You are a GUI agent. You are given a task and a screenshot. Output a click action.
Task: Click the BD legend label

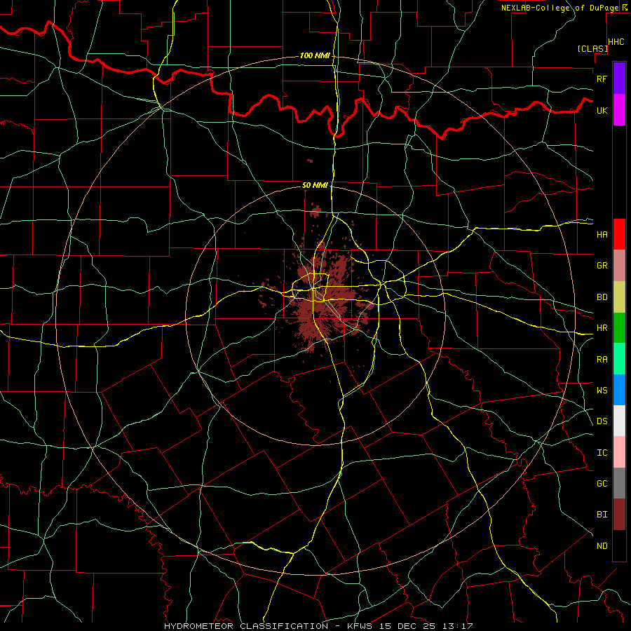click(602, 297)
